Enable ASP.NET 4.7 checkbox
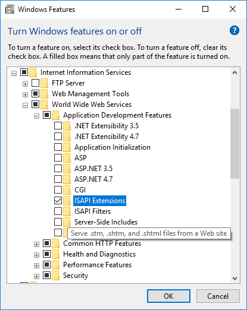247x310 pixels. pyautogui.click(x=58, y=179)
